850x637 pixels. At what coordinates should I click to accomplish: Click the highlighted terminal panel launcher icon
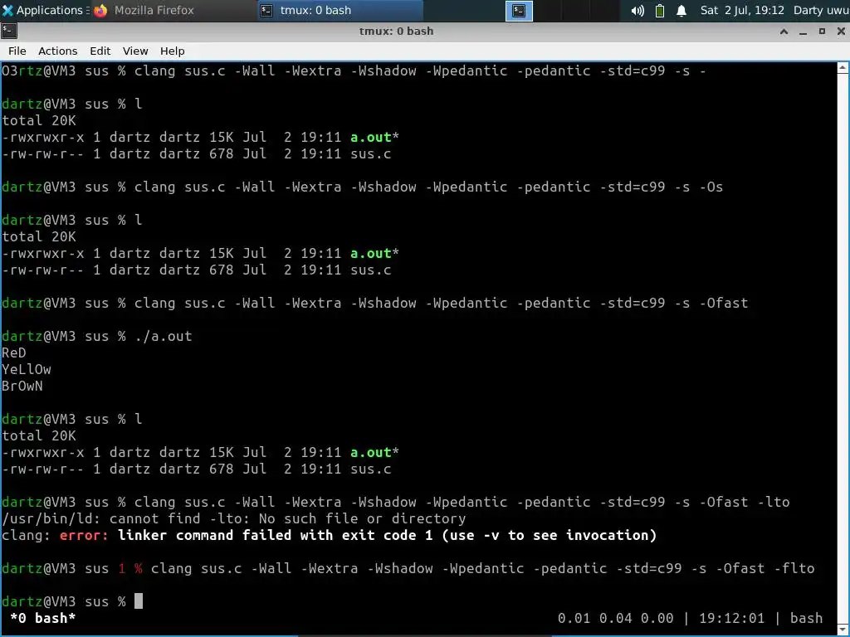(519, 10)
